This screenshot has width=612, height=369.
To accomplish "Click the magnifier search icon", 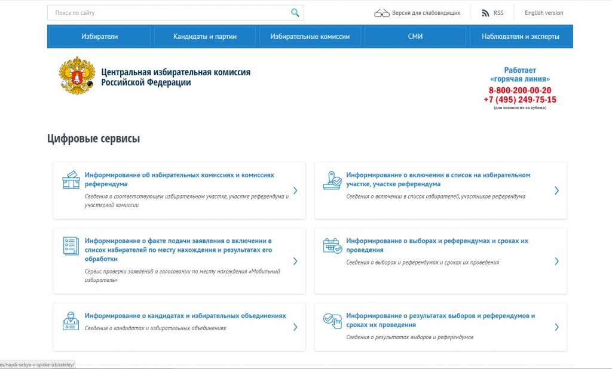I will point(295,13).
